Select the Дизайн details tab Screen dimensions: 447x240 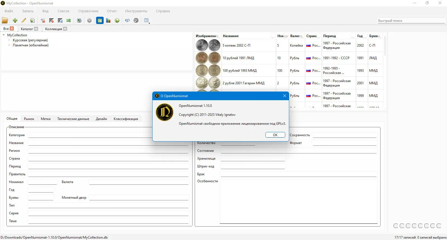coord(101,119)
